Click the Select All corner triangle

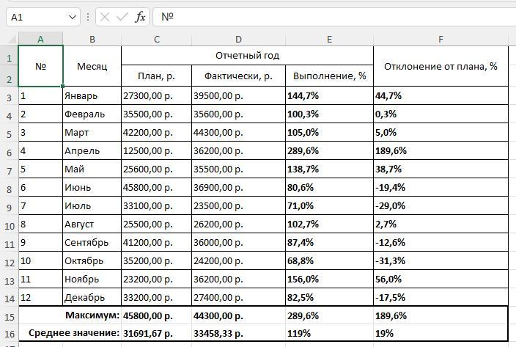(12, 40)
